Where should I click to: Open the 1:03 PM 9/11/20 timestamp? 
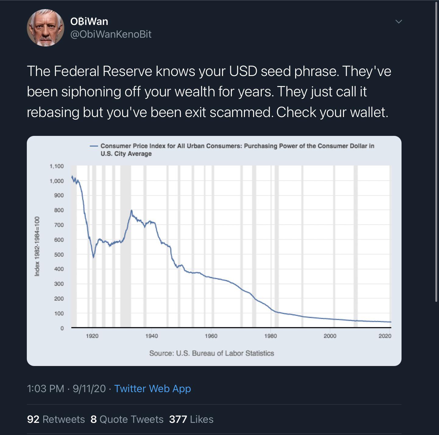tap(66, 388)
